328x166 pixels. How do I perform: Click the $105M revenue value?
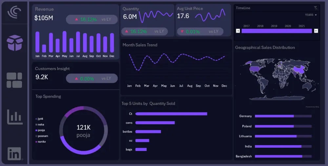[x=44, y=18]
